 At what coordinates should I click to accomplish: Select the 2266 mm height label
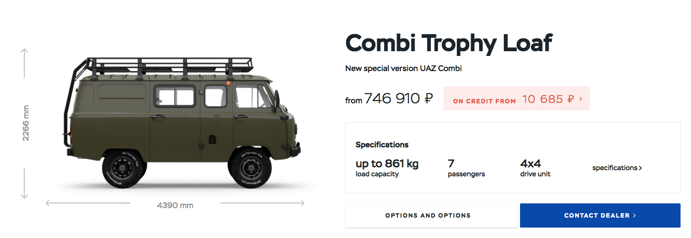click(26, 123)
